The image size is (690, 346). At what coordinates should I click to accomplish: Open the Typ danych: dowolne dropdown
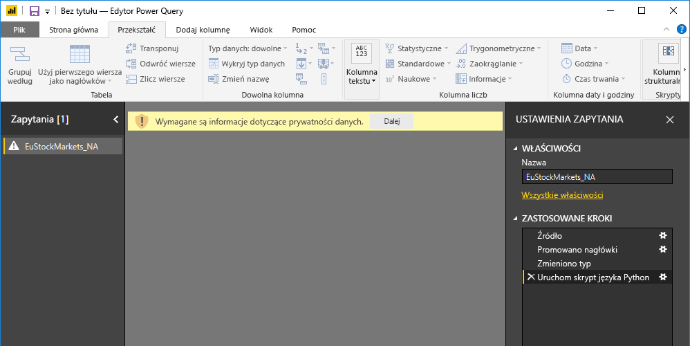coord(248,48)
